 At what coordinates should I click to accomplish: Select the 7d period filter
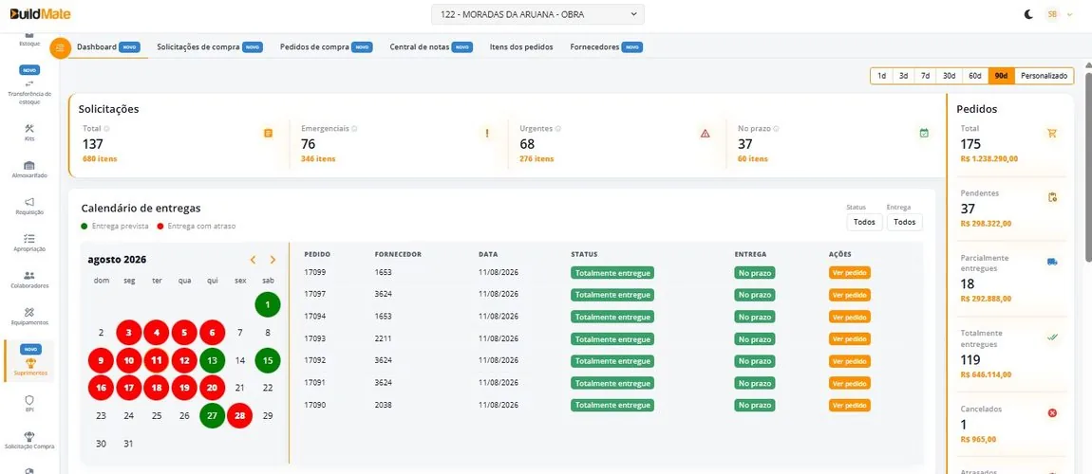click(926, 76)
